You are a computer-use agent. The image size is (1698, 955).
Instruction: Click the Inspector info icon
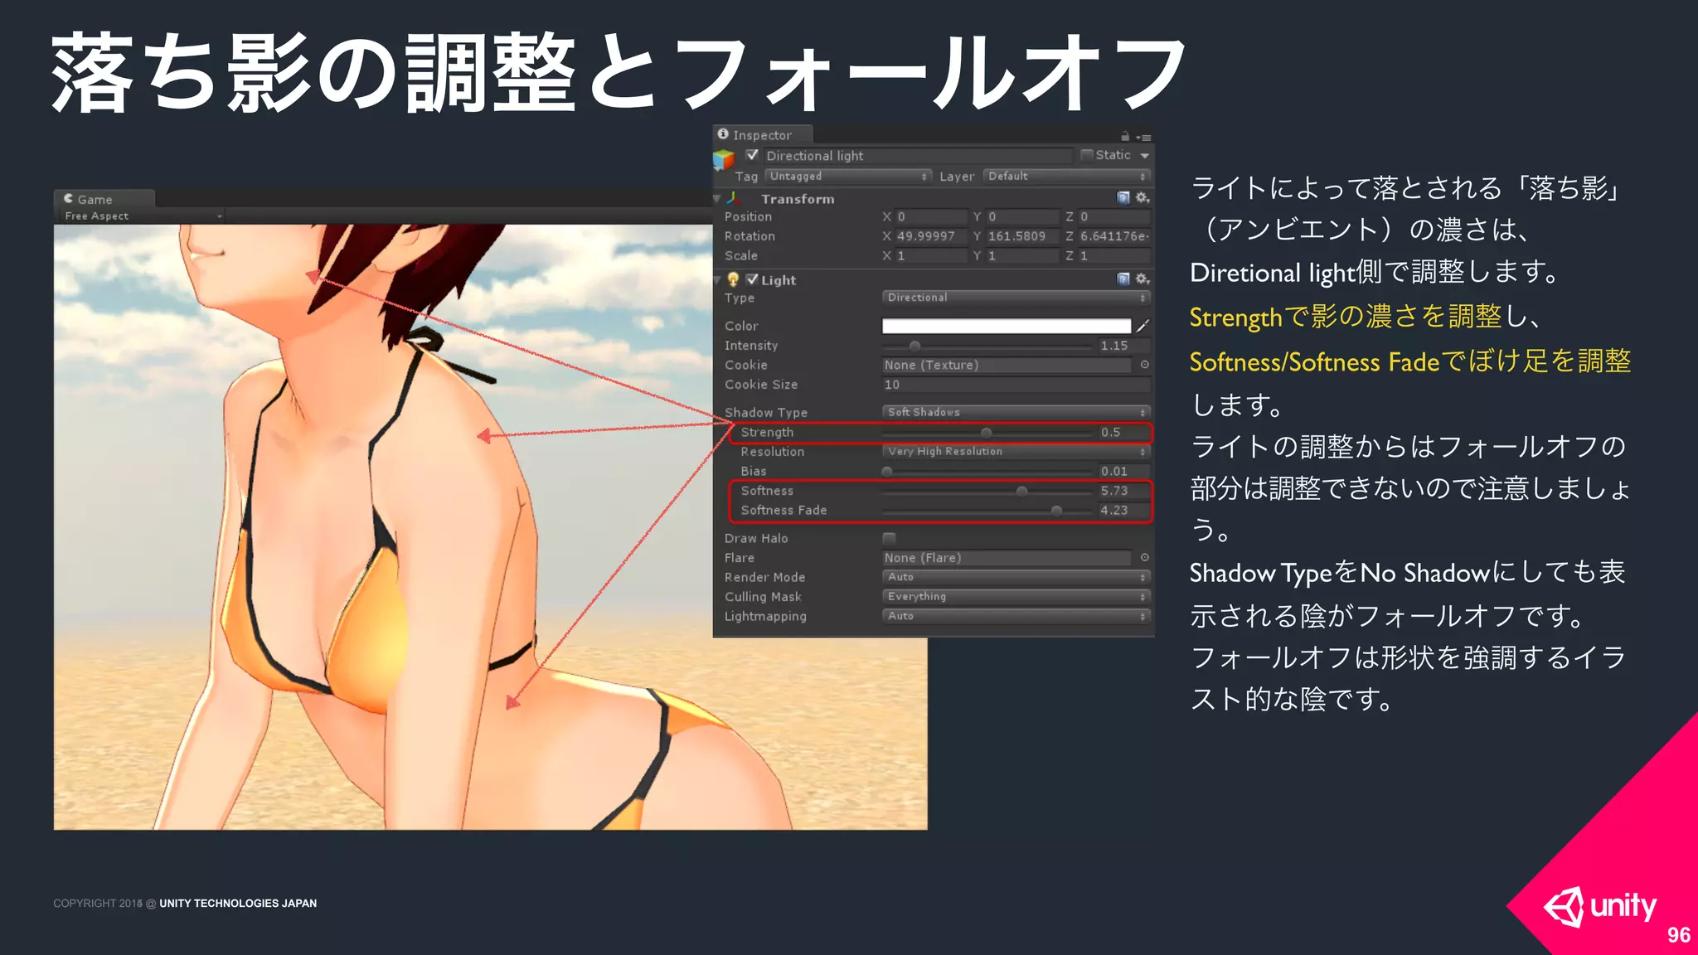[723, 134]
